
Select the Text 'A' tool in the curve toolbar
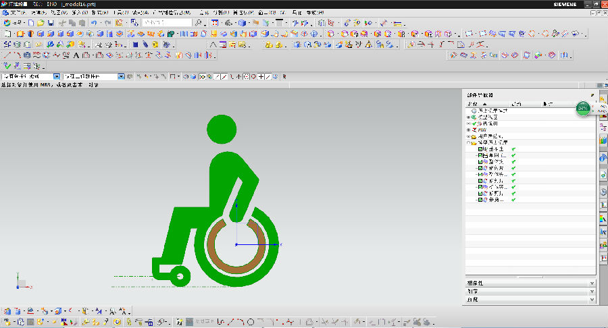pyautogui.click(x=76, y=55)
